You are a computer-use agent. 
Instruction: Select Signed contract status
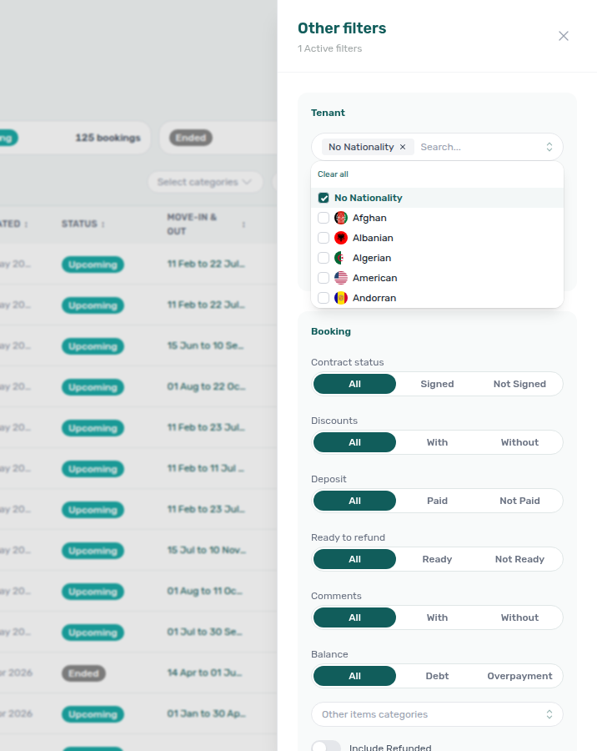[x=437, y=384]
